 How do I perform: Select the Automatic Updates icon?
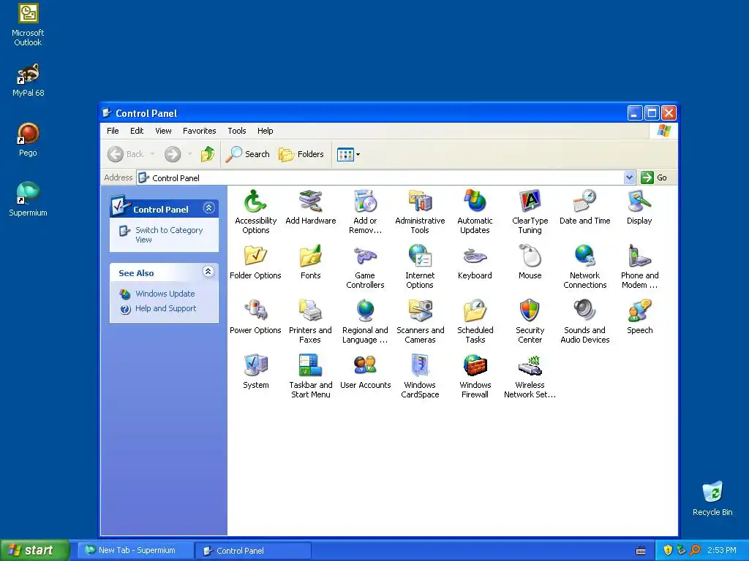pos(475,211)
